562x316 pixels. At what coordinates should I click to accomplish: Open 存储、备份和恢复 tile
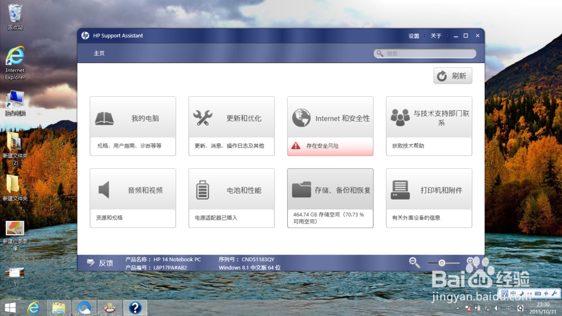click(330, 198)
